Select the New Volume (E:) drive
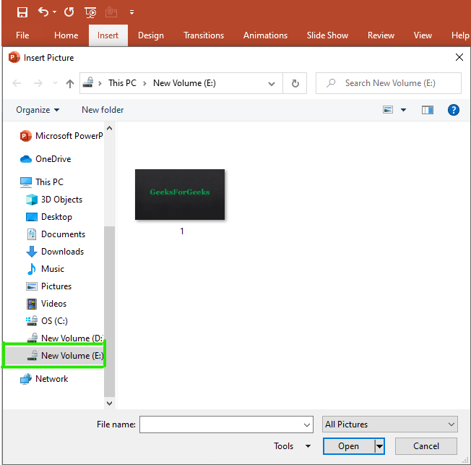This screenshot has height=465, width=471. 53,356
